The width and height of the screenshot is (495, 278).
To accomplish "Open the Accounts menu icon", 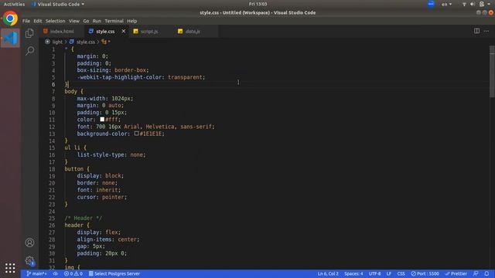I will pos(29,242).
